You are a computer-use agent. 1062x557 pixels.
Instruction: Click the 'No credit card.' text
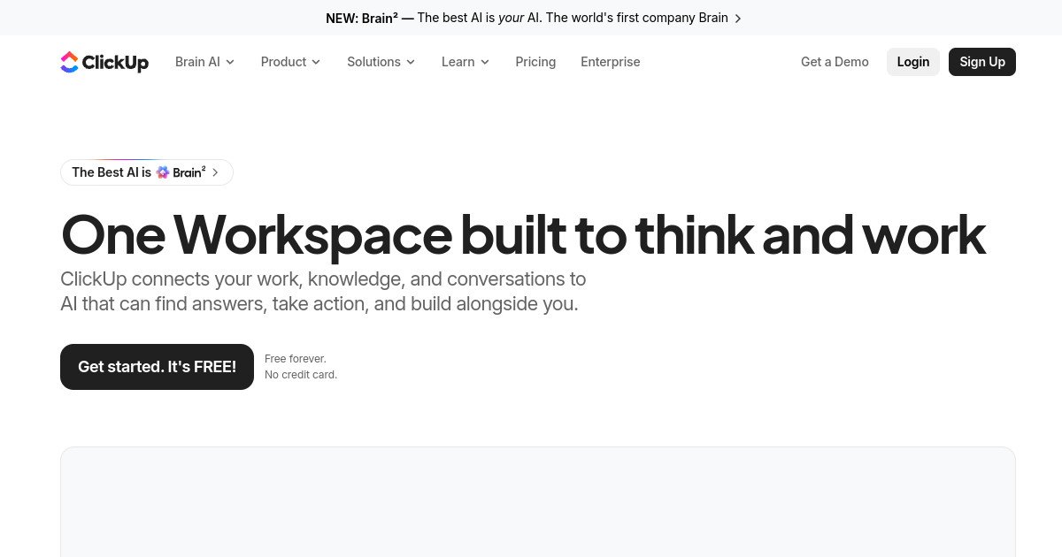(x=301, y=375)
